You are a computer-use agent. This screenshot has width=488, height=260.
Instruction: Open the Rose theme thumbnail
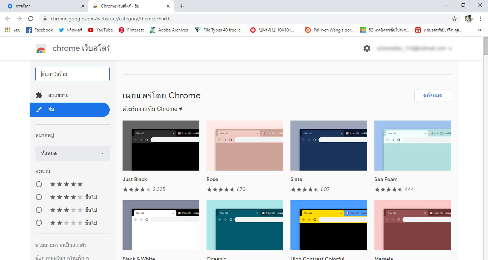tap(244, 145)
